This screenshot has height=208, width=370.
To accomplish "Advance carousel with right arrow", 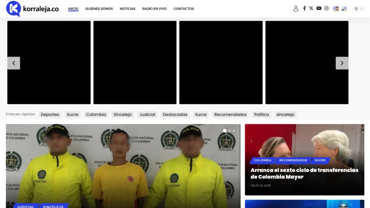I will 342,63.
